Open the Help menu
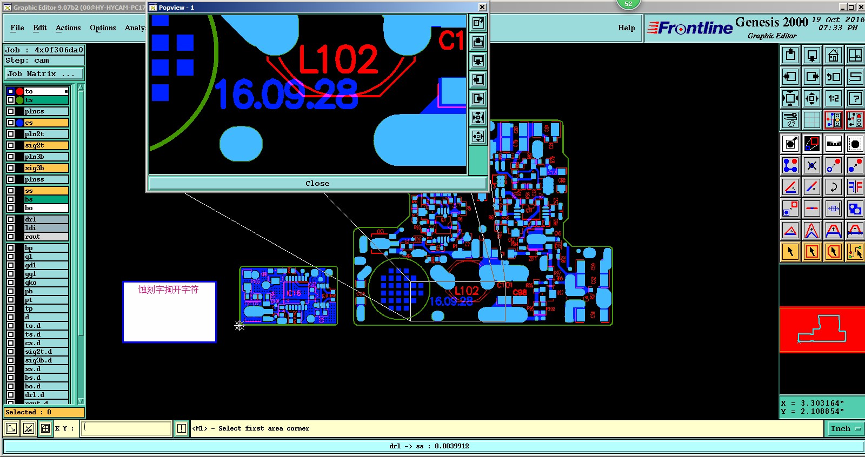The height and width of the screenshot is (457, 865). pos(627,28)
